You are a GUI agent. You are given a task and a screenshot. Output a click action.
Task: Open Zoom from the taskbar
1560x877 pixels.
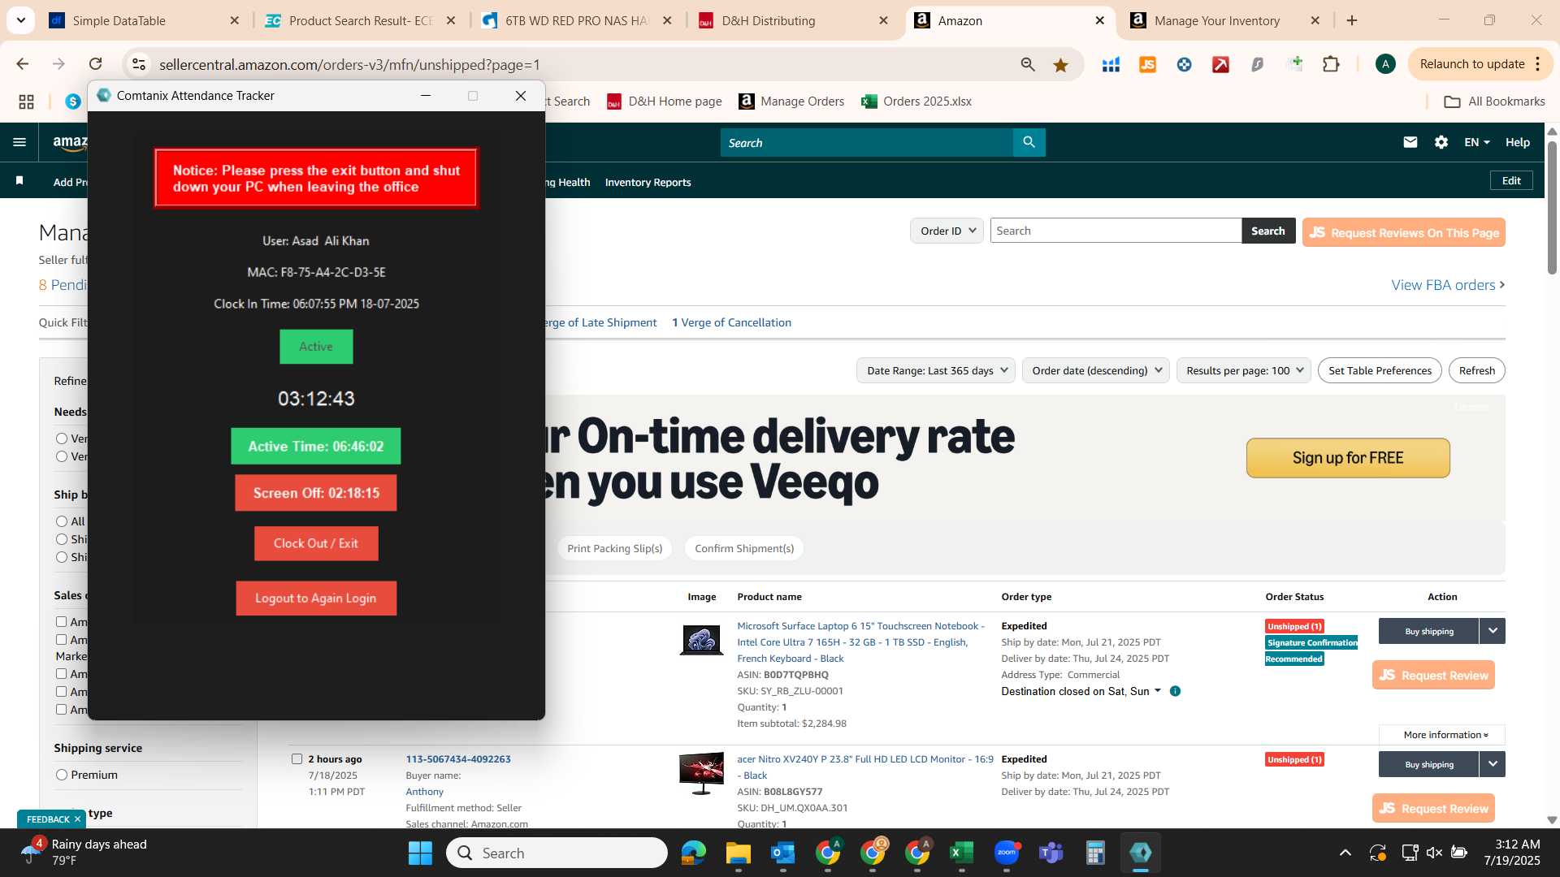[1007, 853]
